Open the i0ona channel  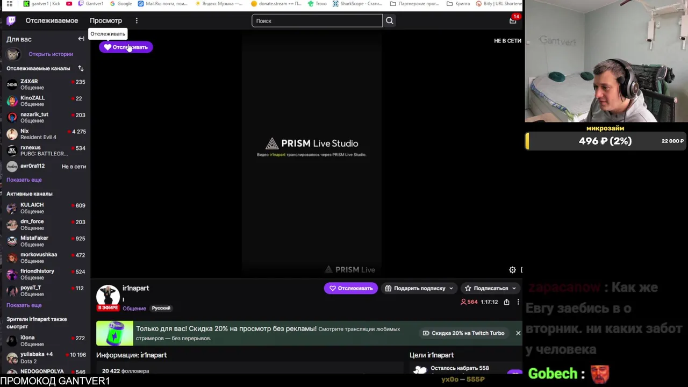[x=46, y=341]
